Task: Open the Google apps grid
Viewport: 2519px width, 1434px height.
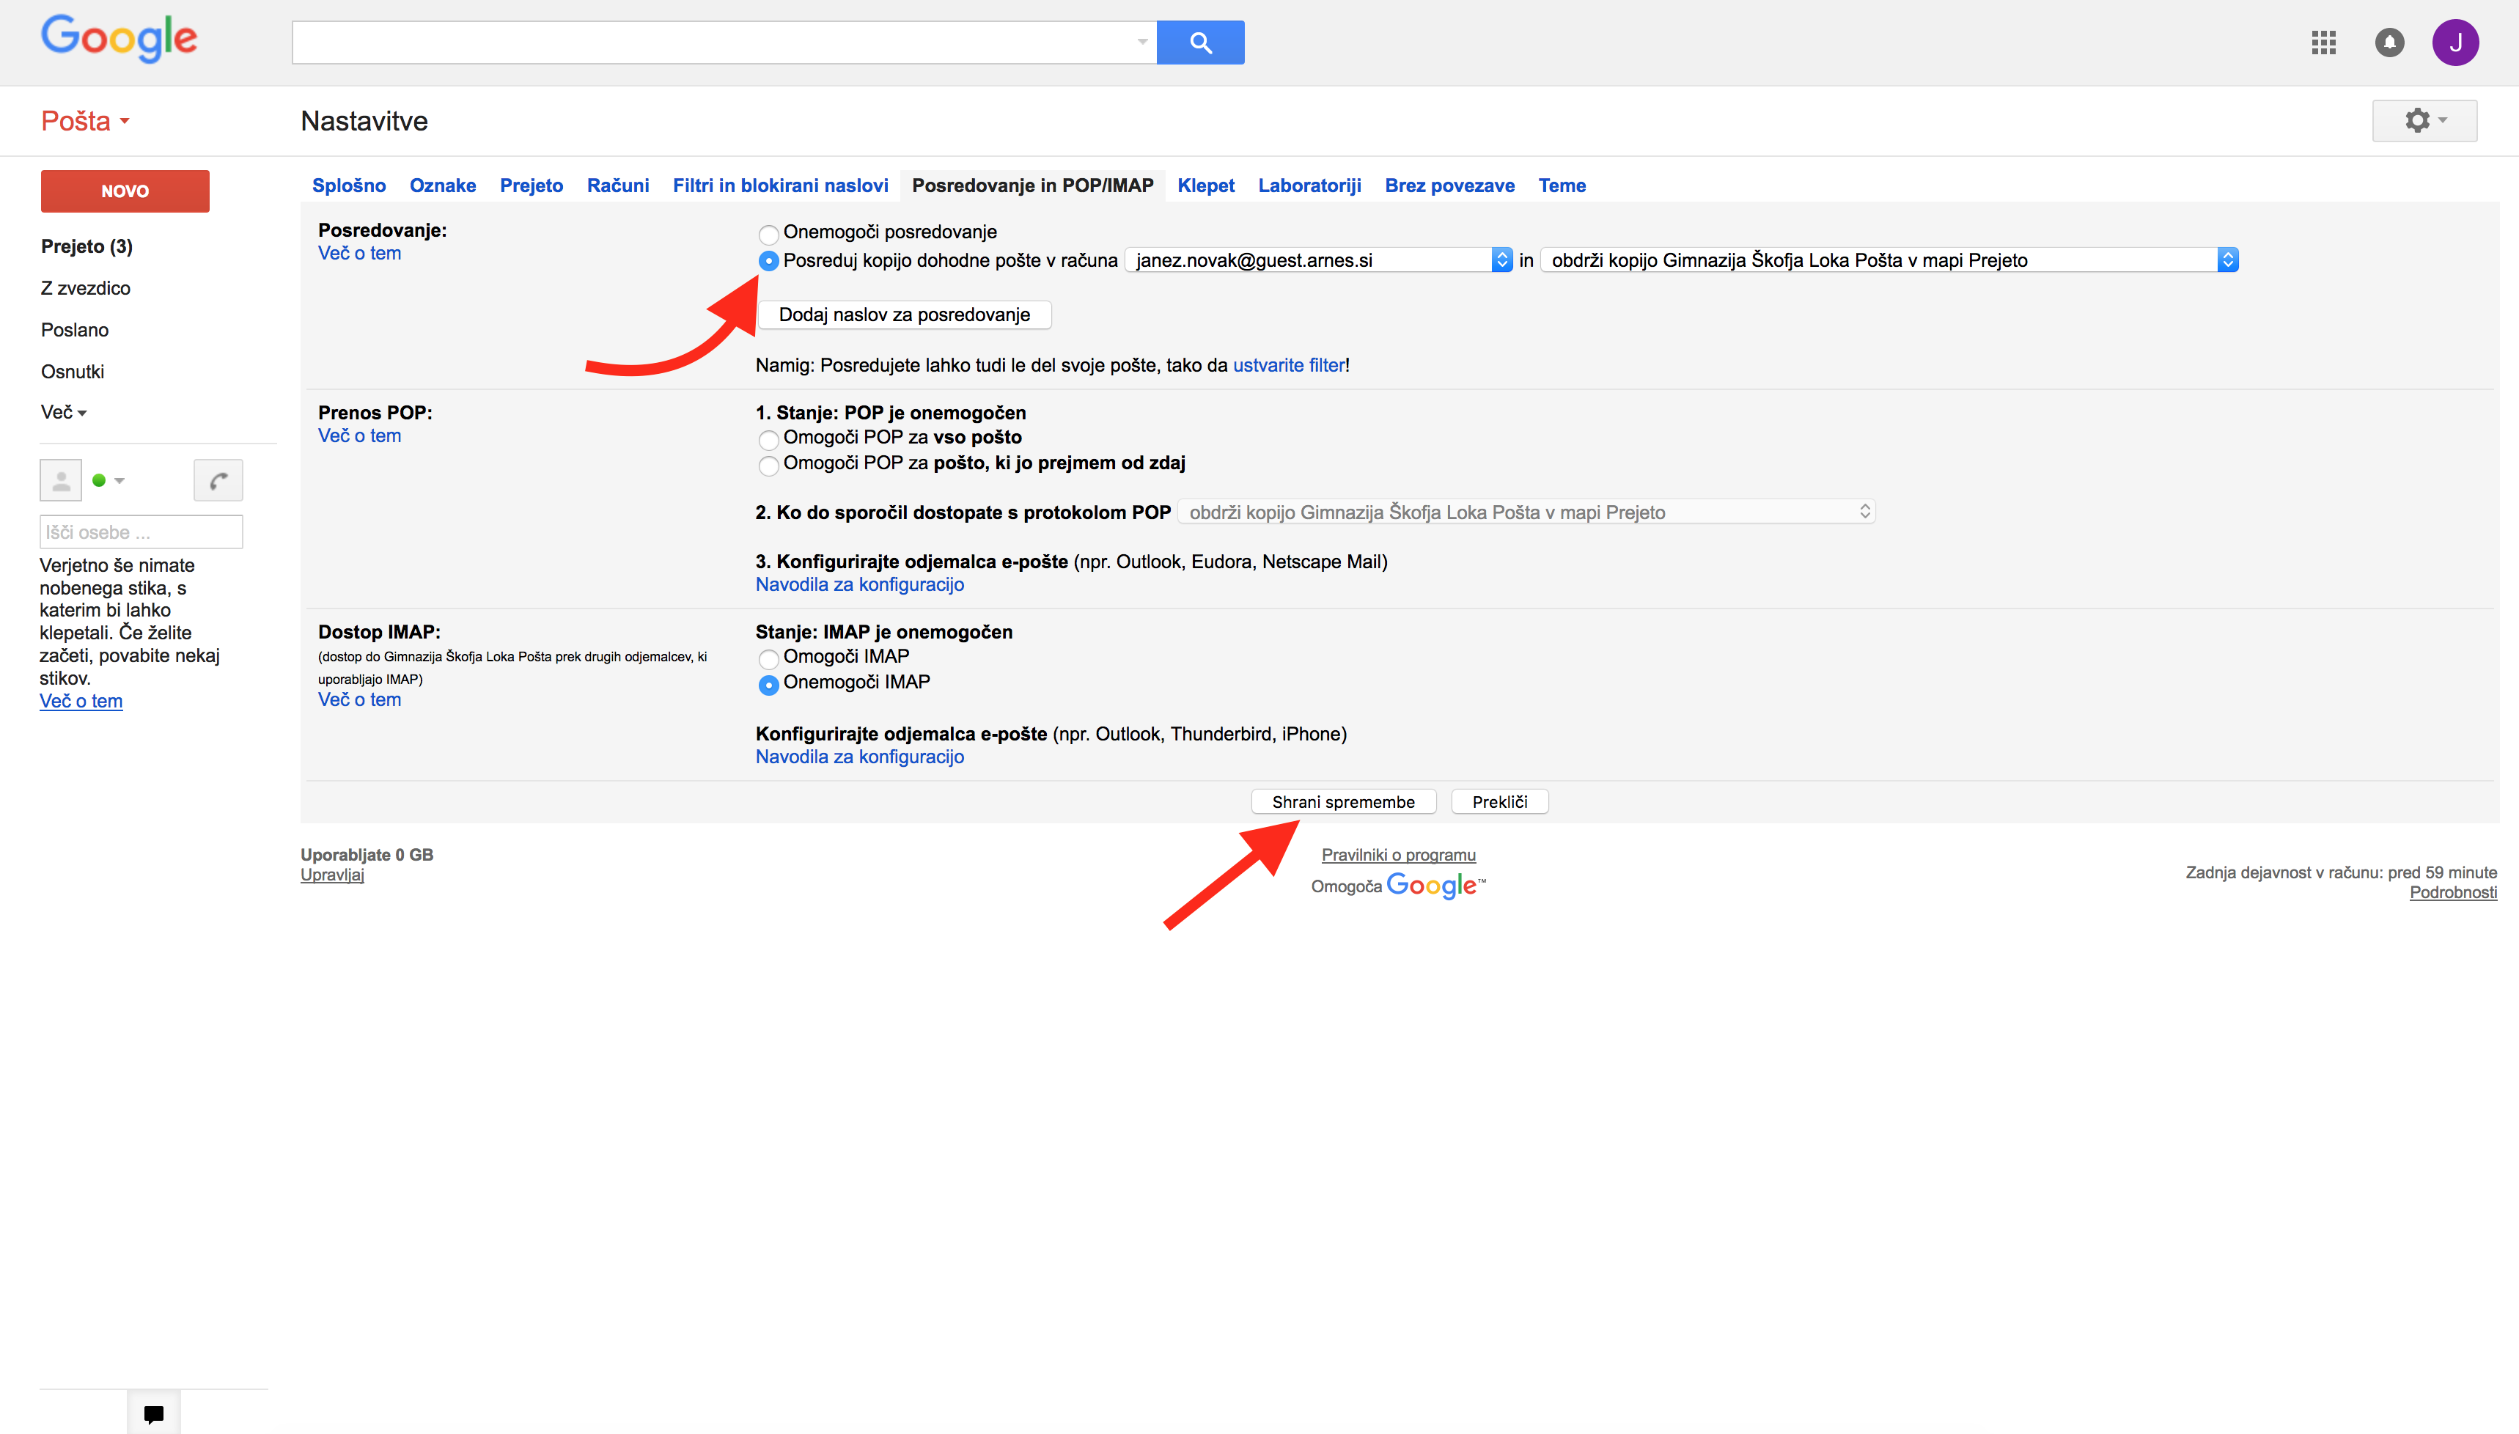Action: click(2323, 43)
